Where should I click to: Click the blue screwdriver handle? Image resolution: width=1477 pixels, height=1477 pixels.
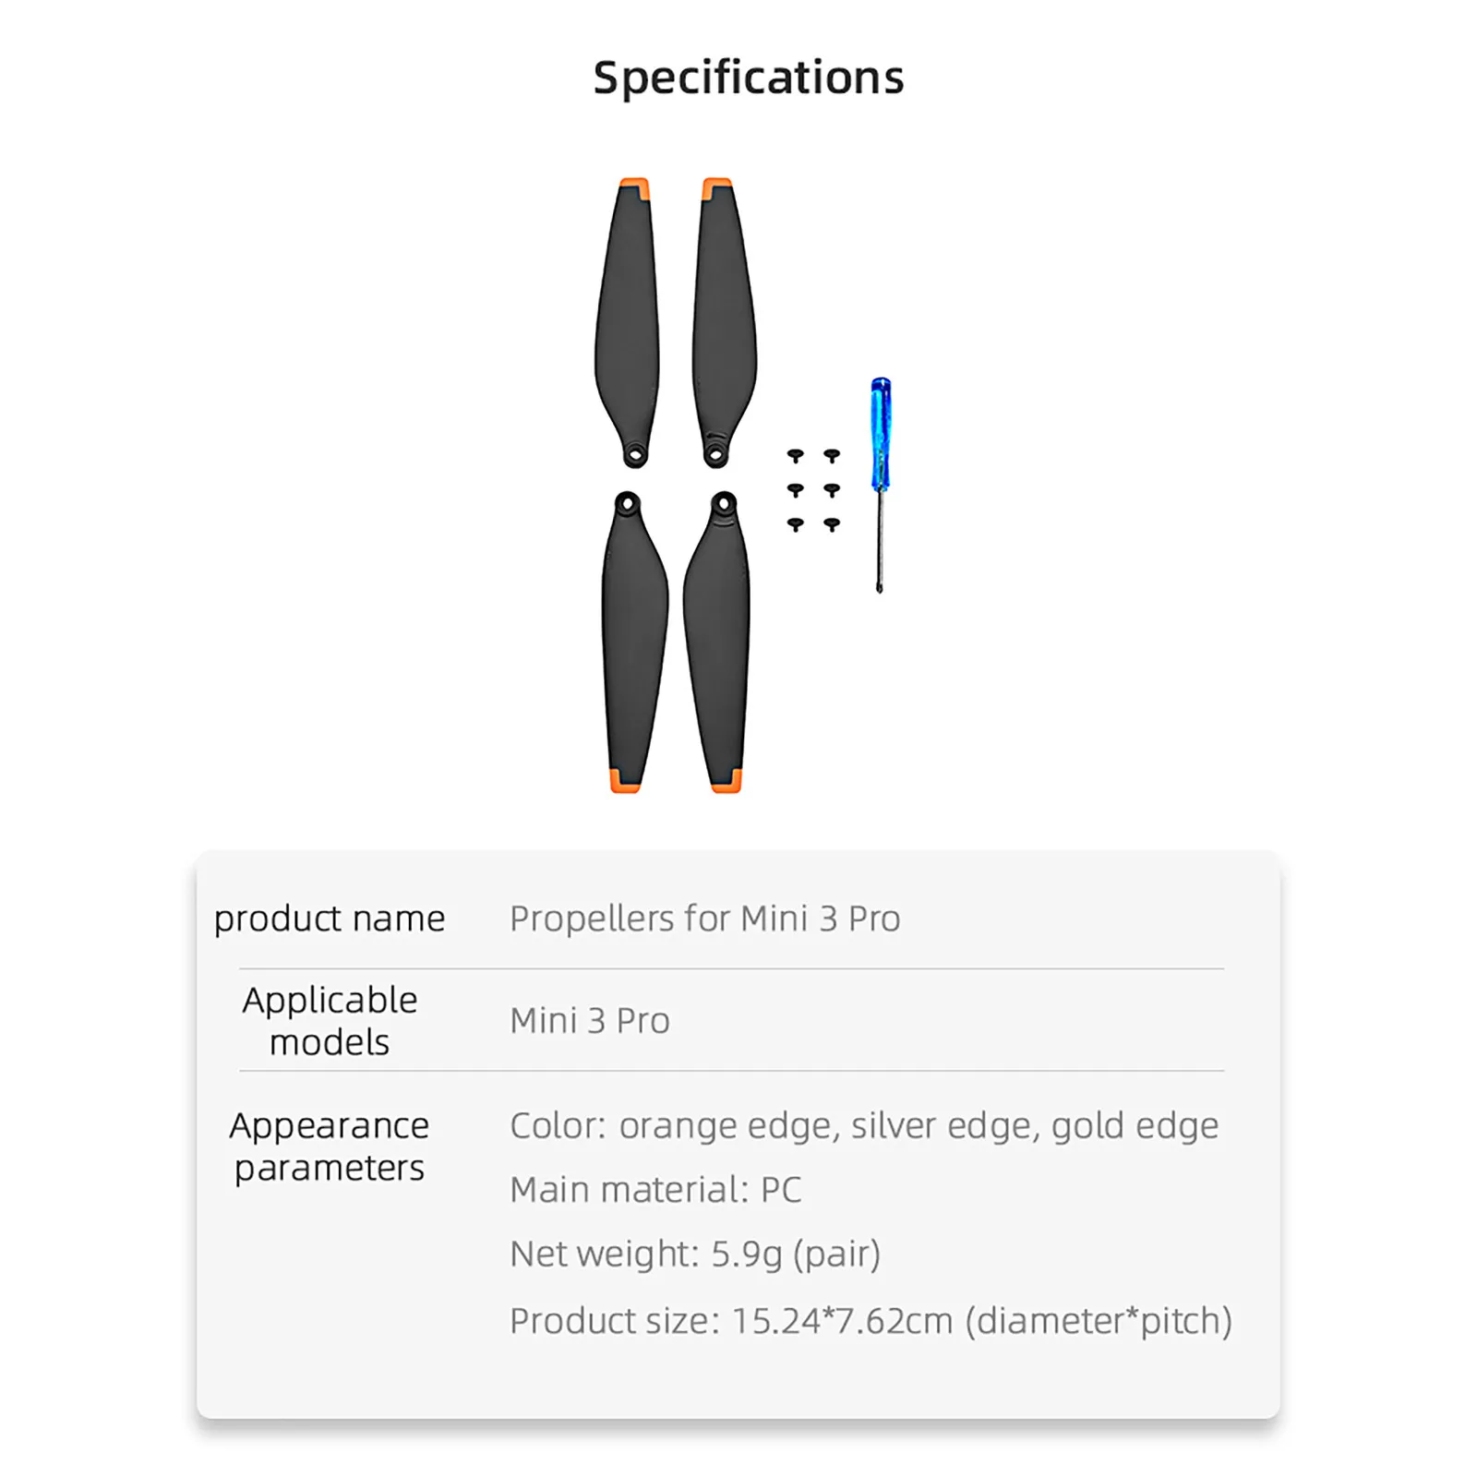coord(881,432)
